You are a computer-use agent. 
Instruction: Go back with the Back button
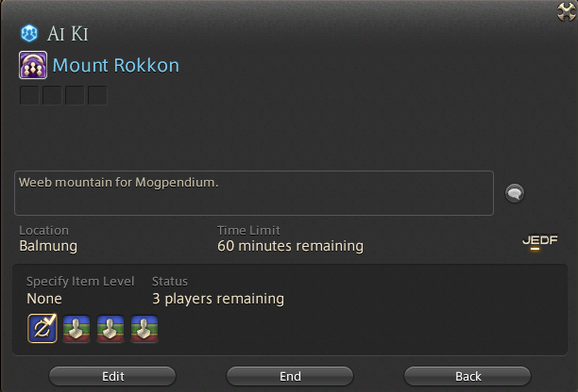pyautogui.click(x=467, y=376)
